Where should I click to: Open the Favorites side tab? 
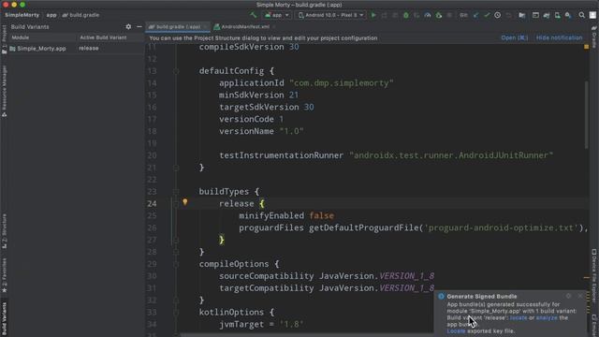click(x=4, y=275)
